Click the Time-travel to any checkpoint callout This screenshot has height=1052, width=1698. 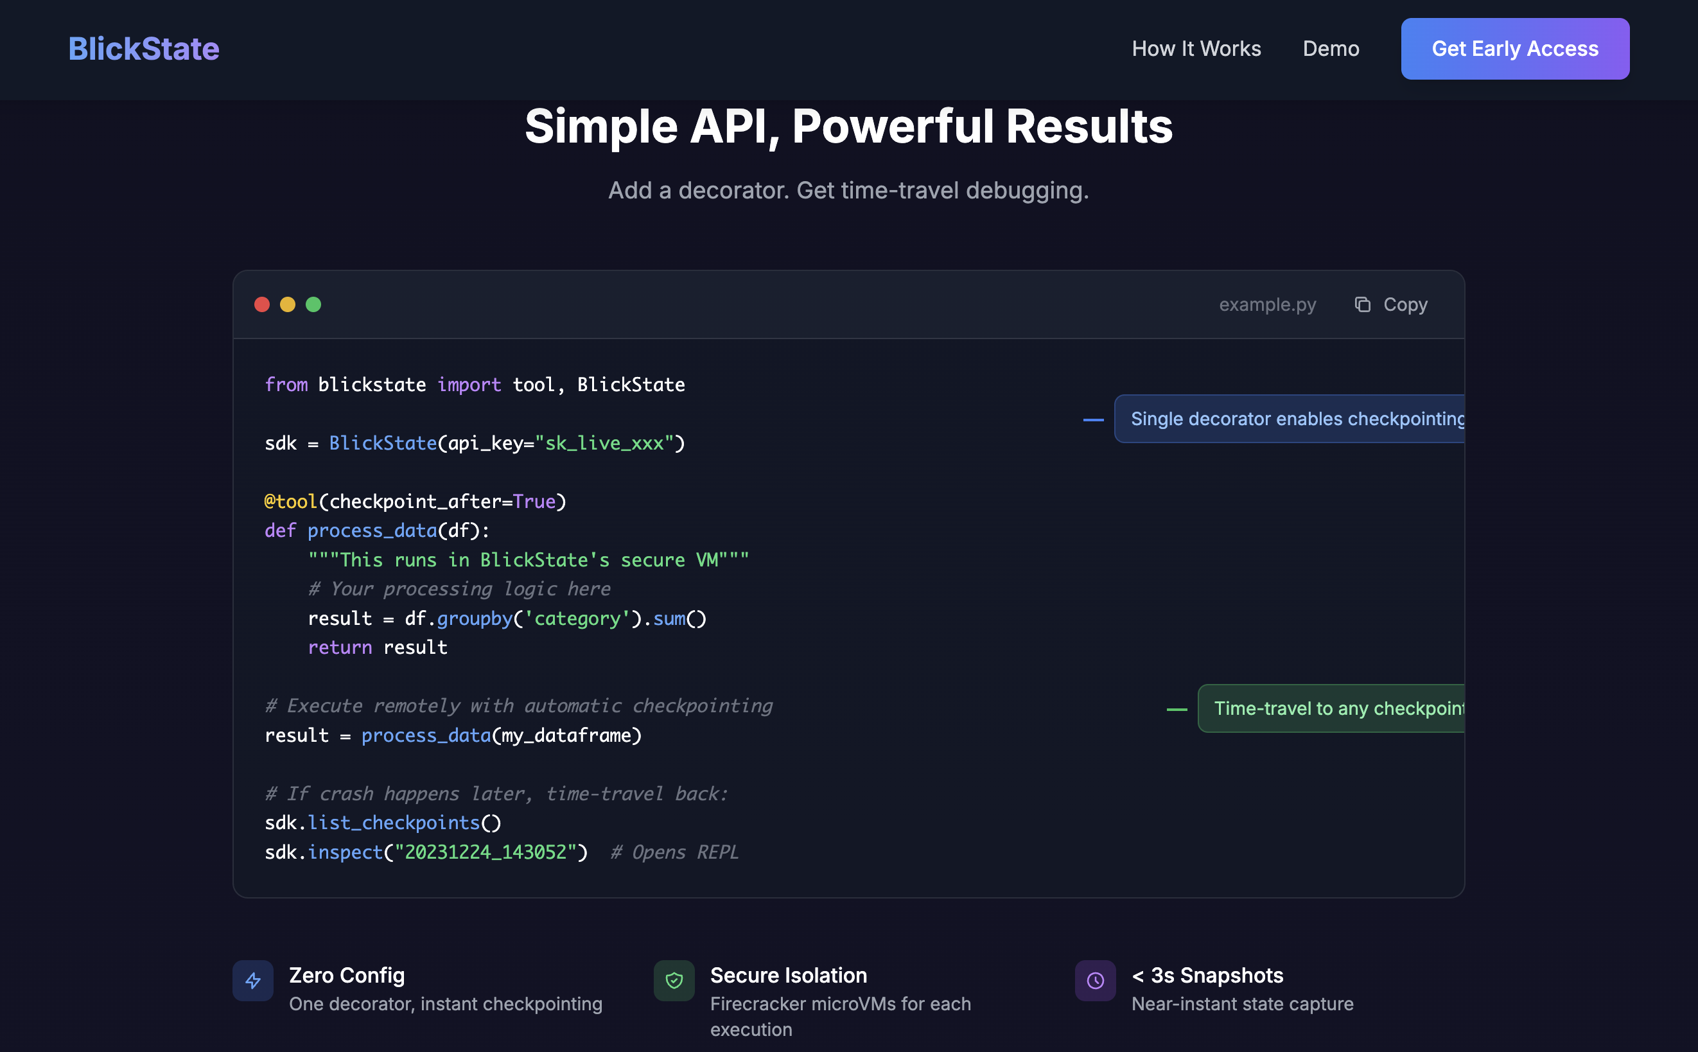click(1332, 708)
